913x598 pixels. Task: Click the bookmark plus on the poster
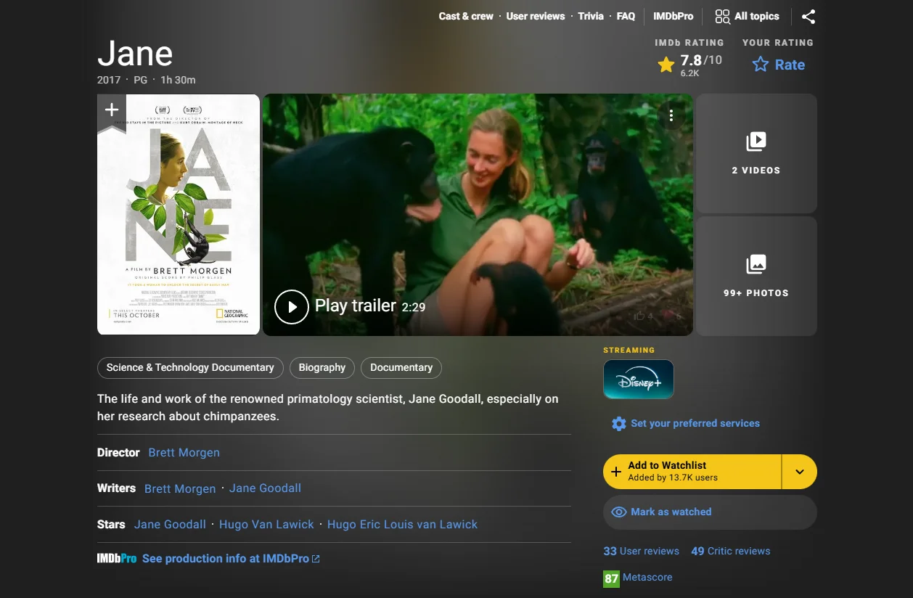[x=110, y=110]
